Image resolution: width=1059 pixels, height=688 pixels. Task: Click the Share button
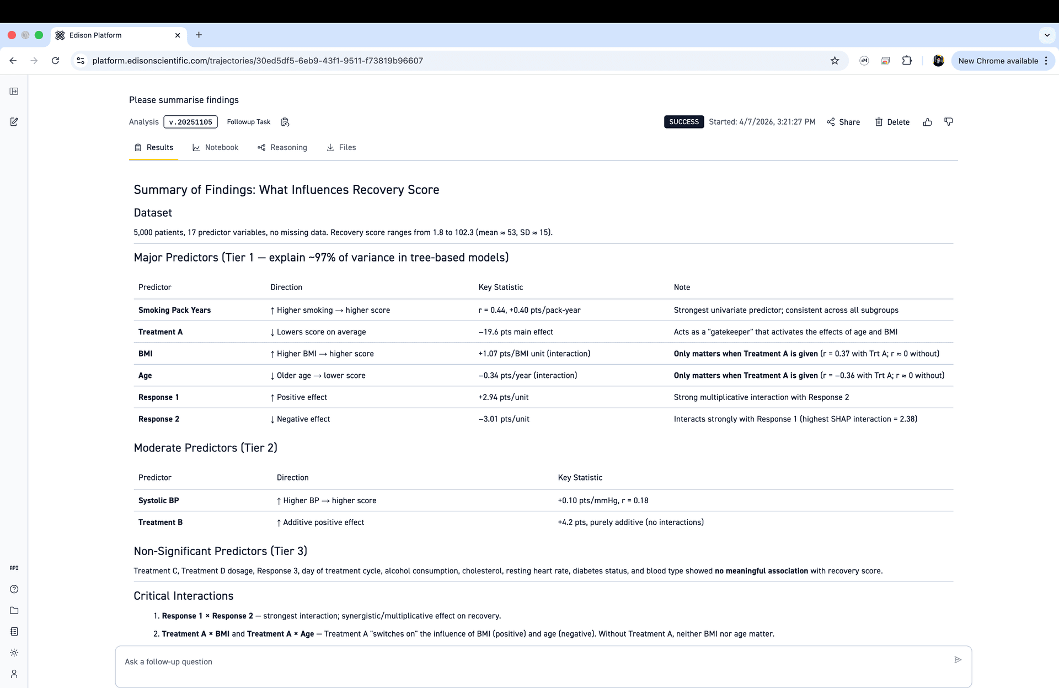tap(843, 122)
